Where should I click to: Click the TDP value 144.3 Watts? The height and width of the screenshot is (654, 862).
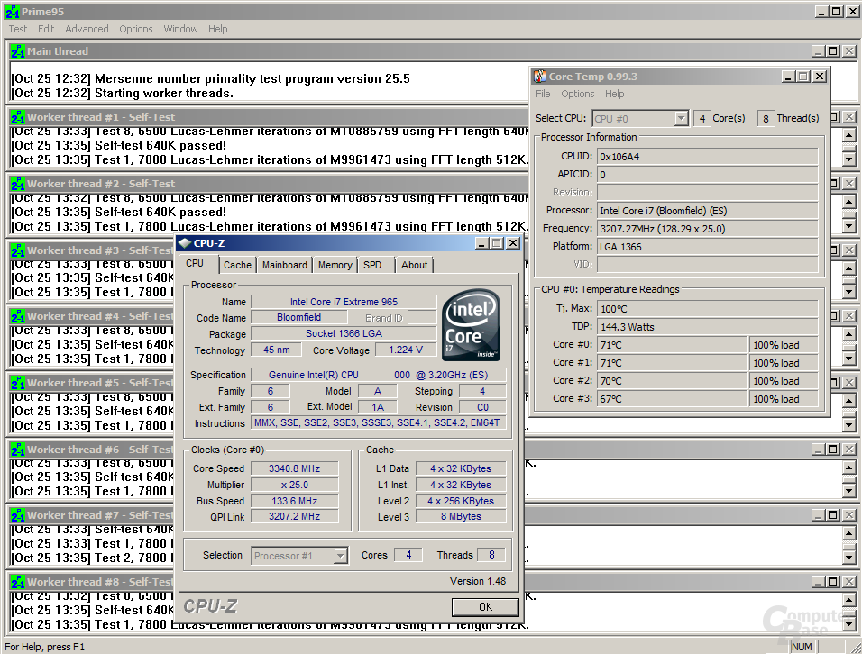pyautogui.click(x=708, y=327)
